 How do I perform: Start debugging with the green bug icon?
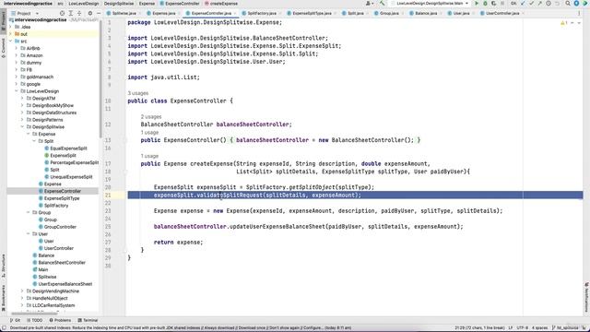pos(485,3)
